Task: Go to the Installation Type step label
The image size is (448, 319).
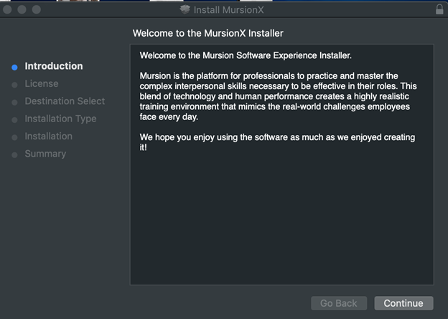Action: 60,119
